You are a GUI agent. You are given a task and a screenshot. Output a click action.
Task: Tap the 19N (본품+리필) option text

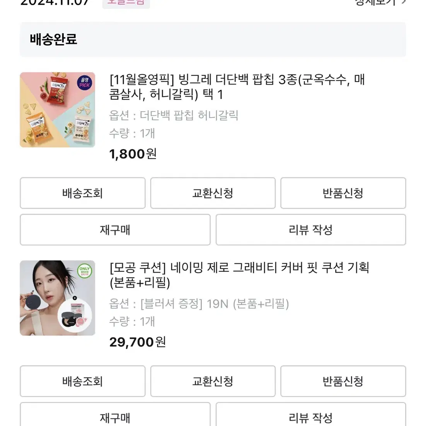click(247, 304)
